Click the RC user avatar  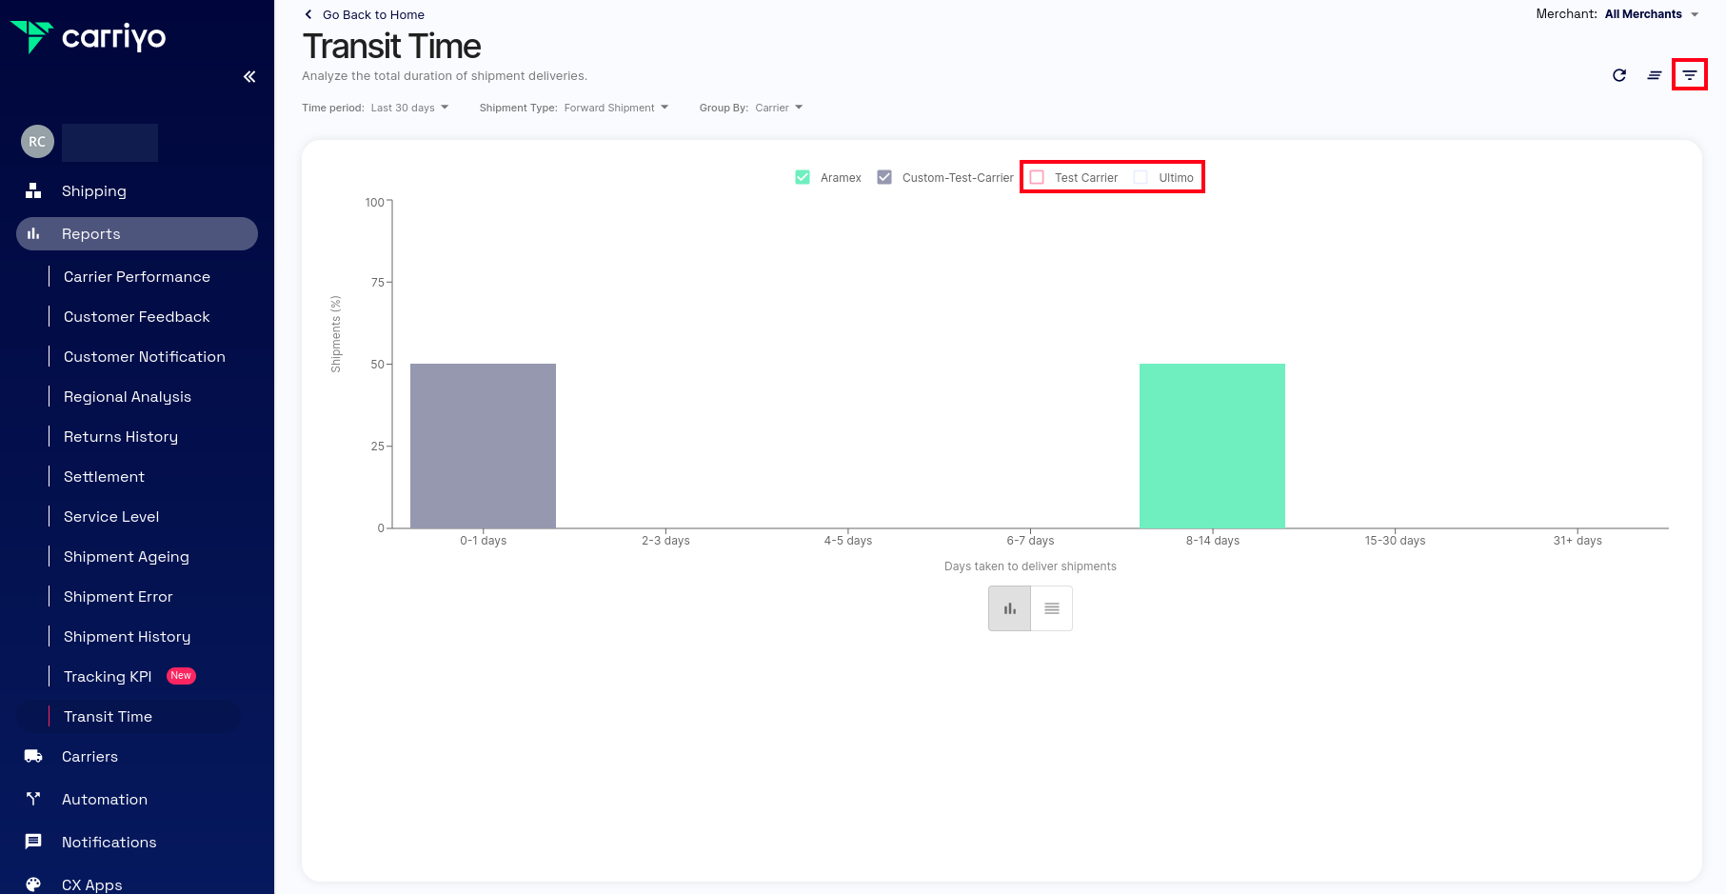[37, 142]
